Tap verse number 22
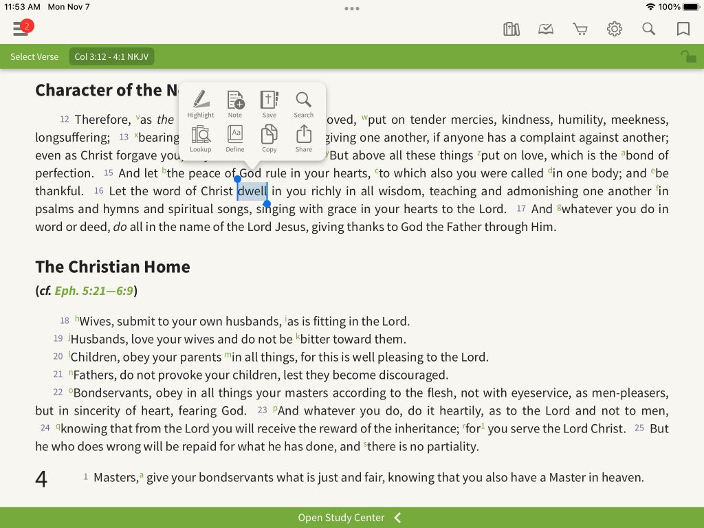 point(58,392)
